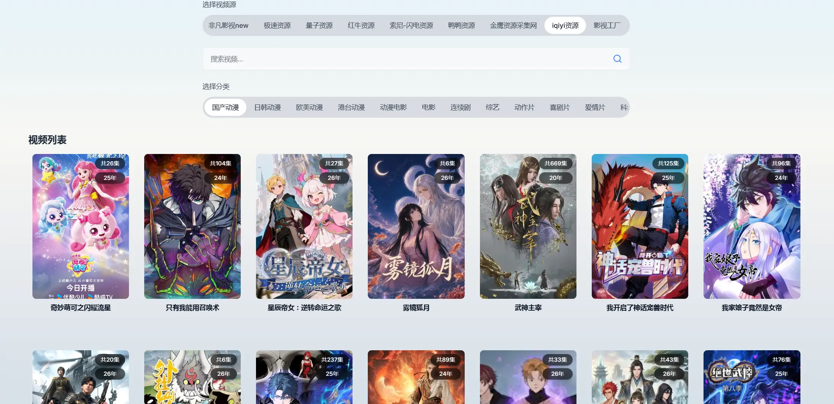Click the title 我家娘子竟然是女帝

click(x=752, y=308)
